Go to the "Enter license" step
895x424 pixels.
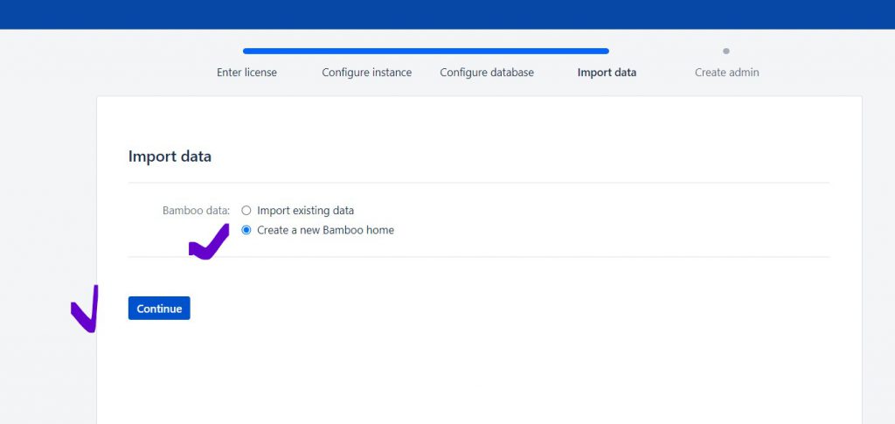pyautogui.click(x=246, y=73)
